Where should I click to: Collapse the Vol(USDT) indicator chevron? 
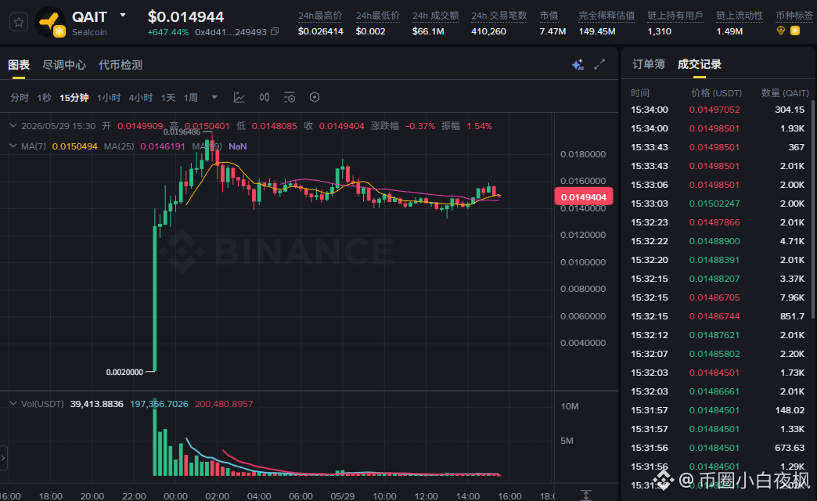(x=13, y=403)
